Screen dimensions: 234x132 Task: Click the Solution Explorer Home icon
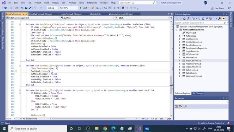click(184, 19)
